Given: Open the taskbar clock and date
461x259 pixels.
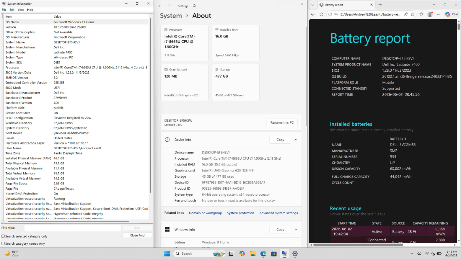Looking at the screenshot, I should coord(451,254).
